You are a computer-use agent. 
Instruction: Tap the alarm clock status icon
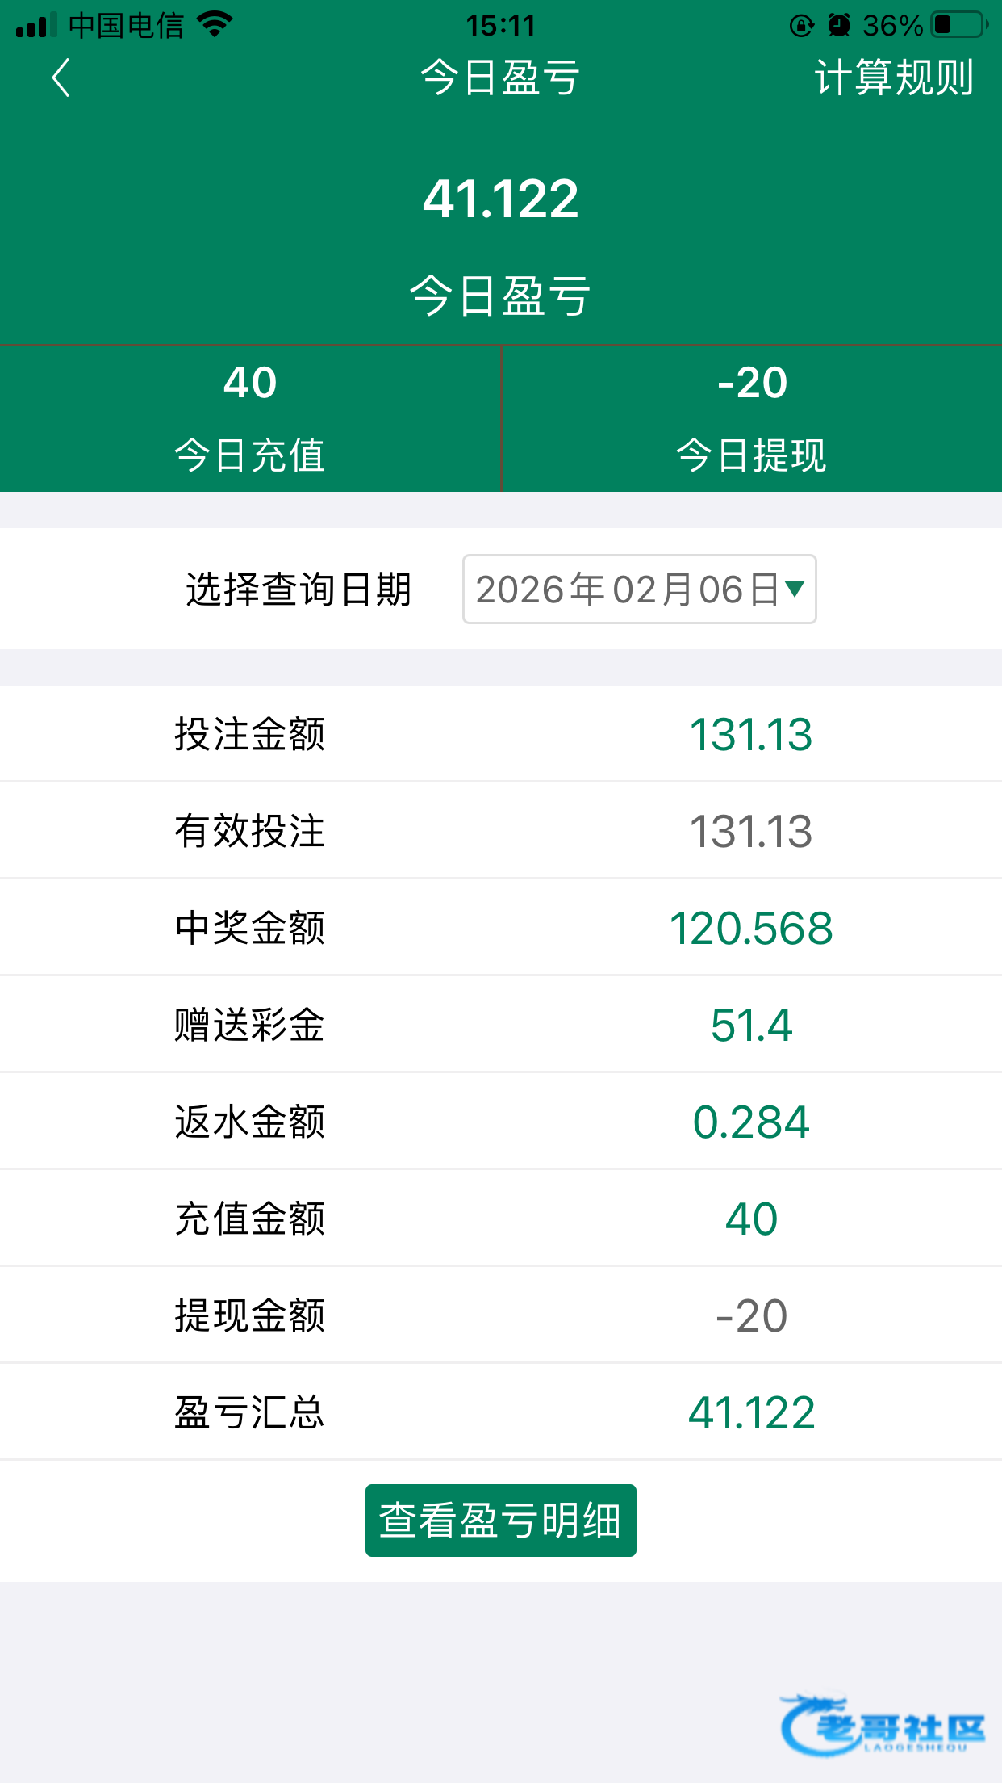coord(839,26)
